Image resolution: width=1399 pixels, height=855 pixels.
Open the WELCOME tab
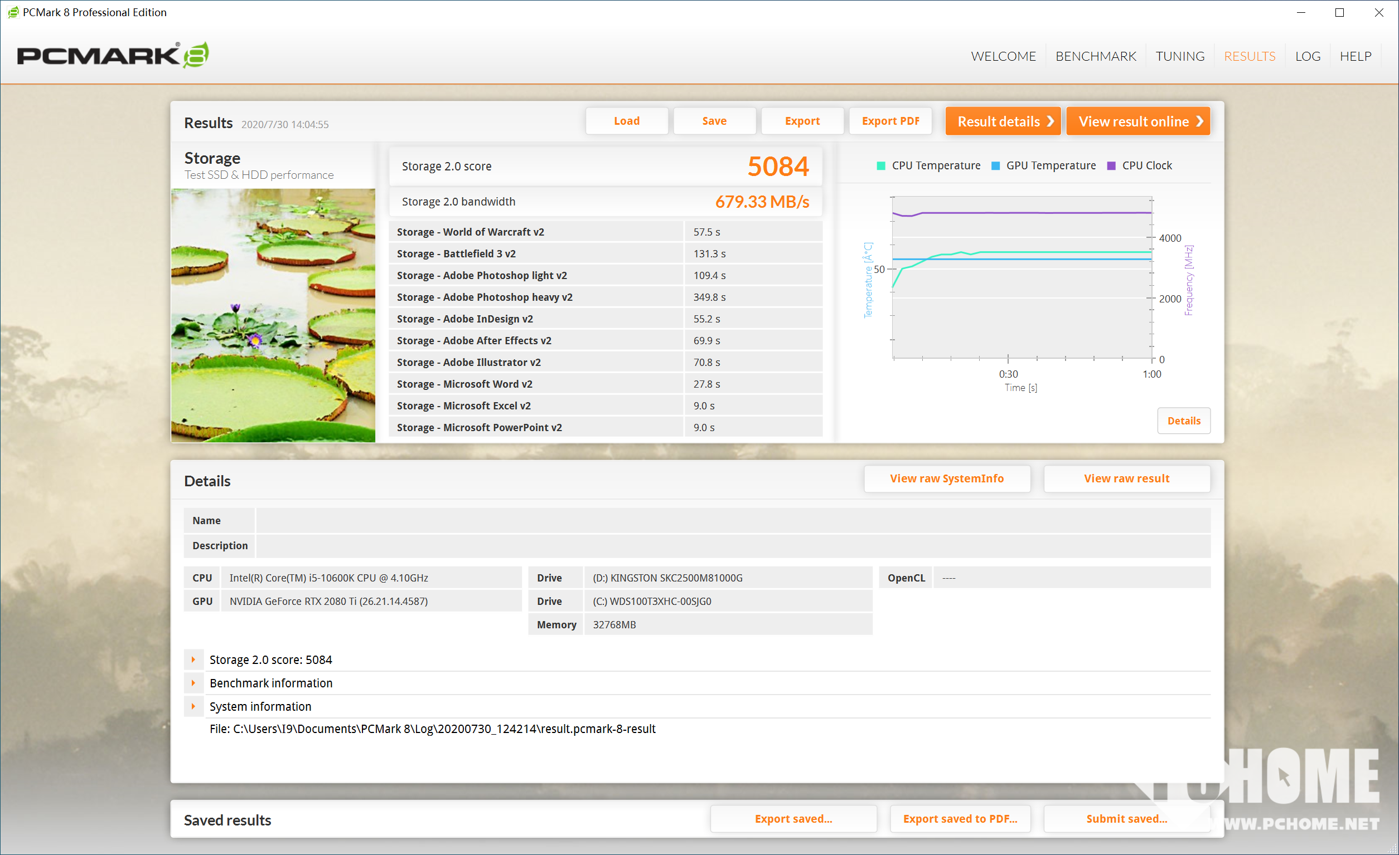(1003, 56)
